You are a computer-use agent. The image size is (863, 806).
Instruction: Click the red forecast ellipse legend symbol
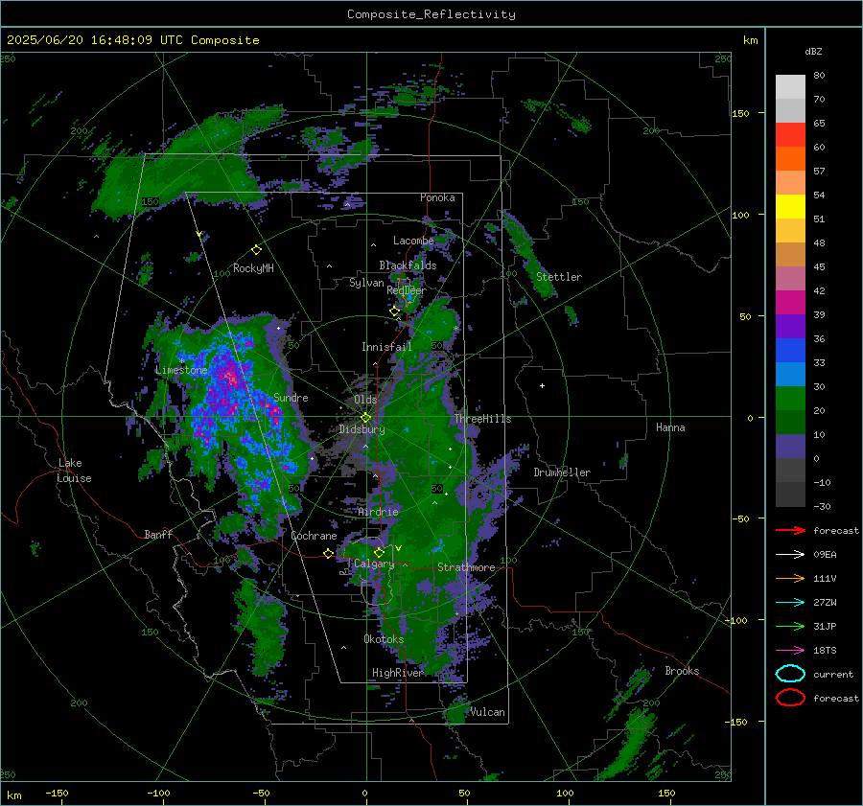pyautogui.click(x=790, y=698)
